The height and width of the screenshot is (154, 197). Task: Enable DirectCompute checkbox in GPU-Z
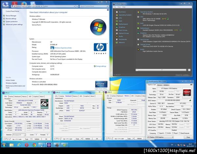(179, 133)
